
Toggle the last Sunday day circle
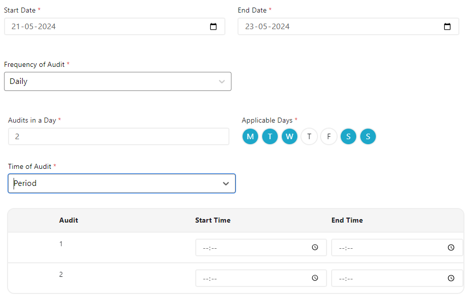pyautogui.click(x=368, y=137)
